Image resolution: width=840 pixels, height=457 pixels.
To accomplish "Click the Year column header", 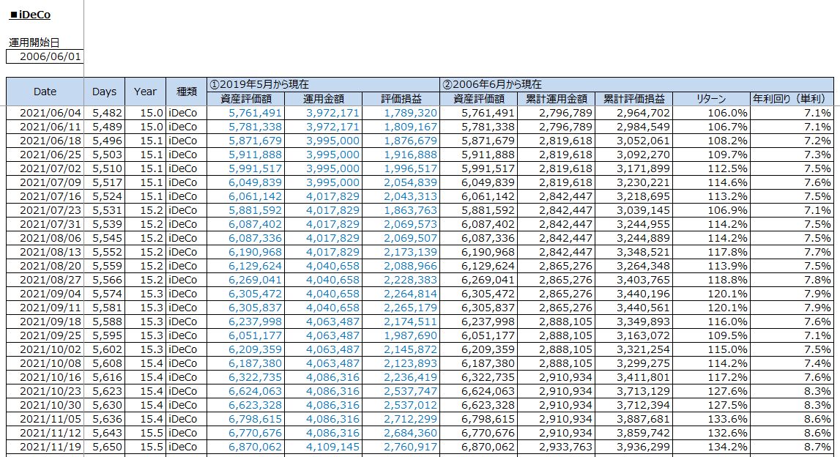I will 145,92.
